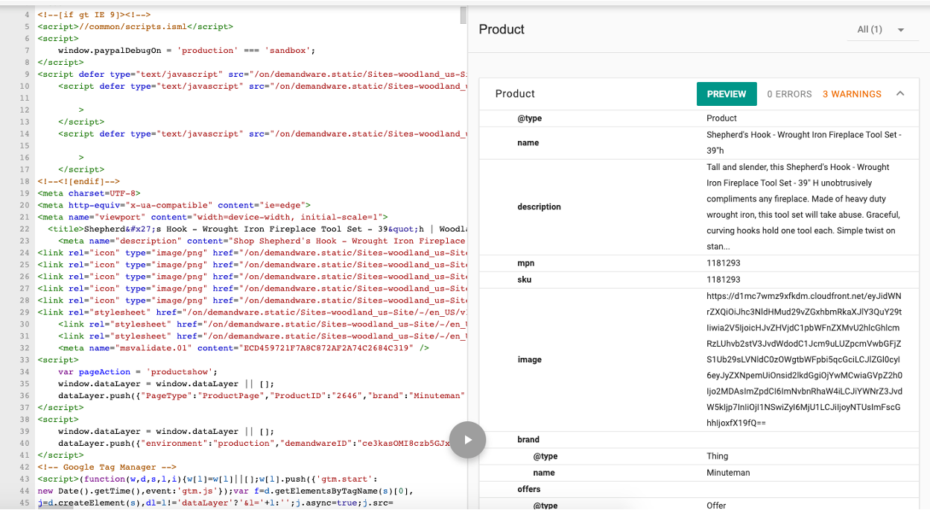Click the title tag code line
The image size is (930, 510).
pyautogui.click(x=257, y=230)
